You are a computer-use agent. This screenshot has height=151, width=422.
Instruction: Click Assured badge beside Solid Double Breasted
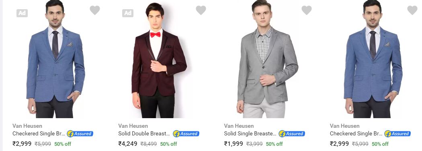pos(186,133)
